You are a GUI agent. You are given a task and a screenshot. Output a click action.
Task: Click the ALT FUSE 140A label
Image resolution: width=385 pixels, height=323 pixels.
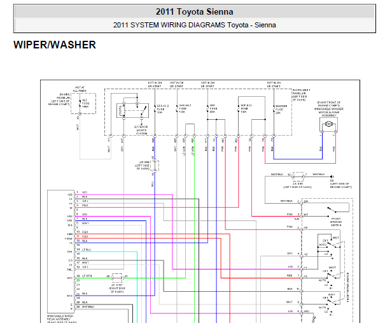point(85,103)
